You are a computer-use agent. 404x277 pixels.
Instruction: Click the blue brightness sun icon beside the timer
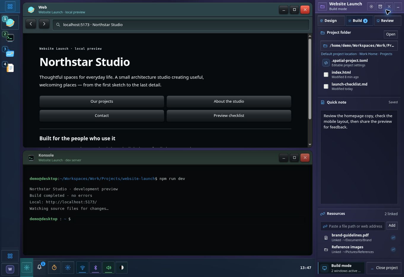[68, 268]
